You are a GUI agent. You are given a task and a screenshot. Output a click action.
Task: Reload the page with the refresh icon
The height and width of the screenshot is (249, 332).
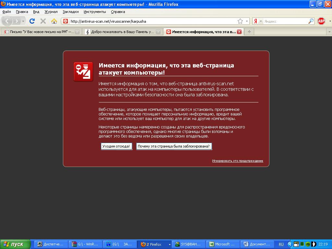click(32, 21)
